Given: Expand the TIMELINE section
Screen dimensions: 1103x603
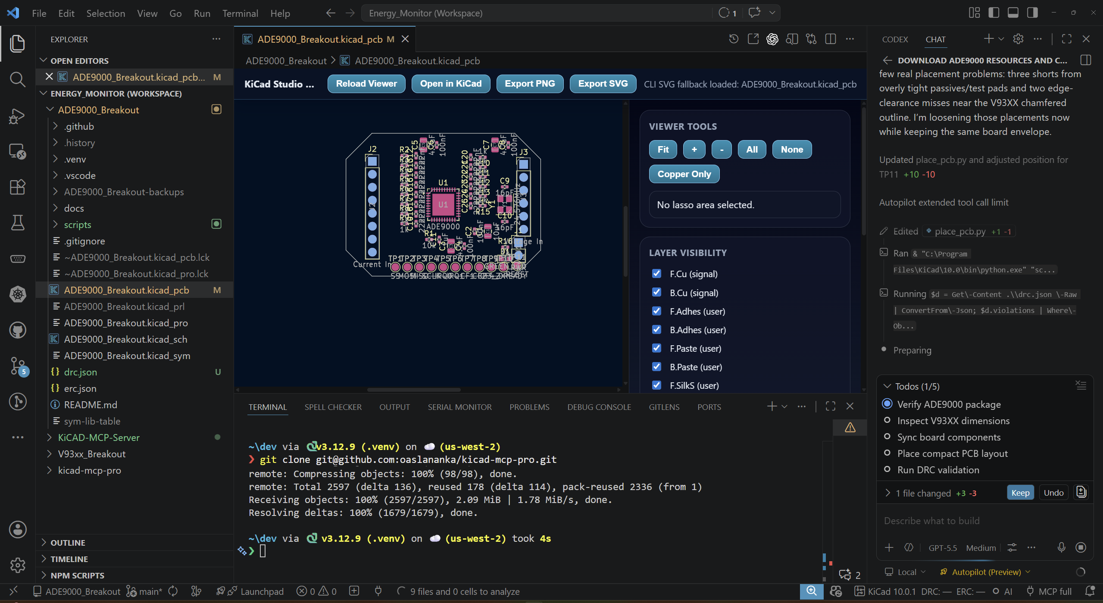Looking at the screenshot, I should [69, 559].
